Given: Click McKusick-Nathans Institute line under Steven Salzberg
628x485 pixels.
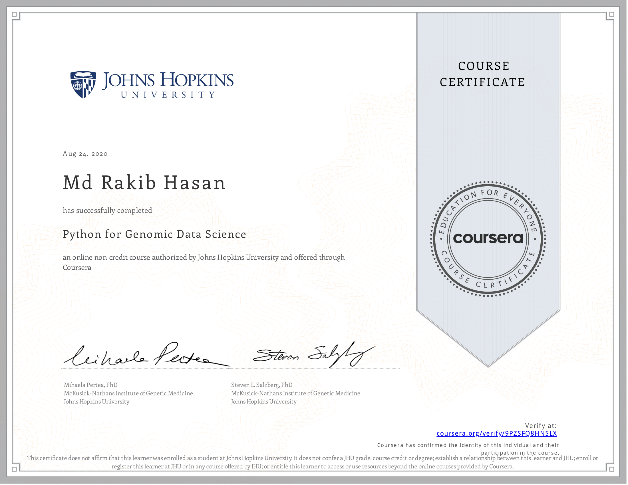Looking at the screenshot, I should coord(296,393).
